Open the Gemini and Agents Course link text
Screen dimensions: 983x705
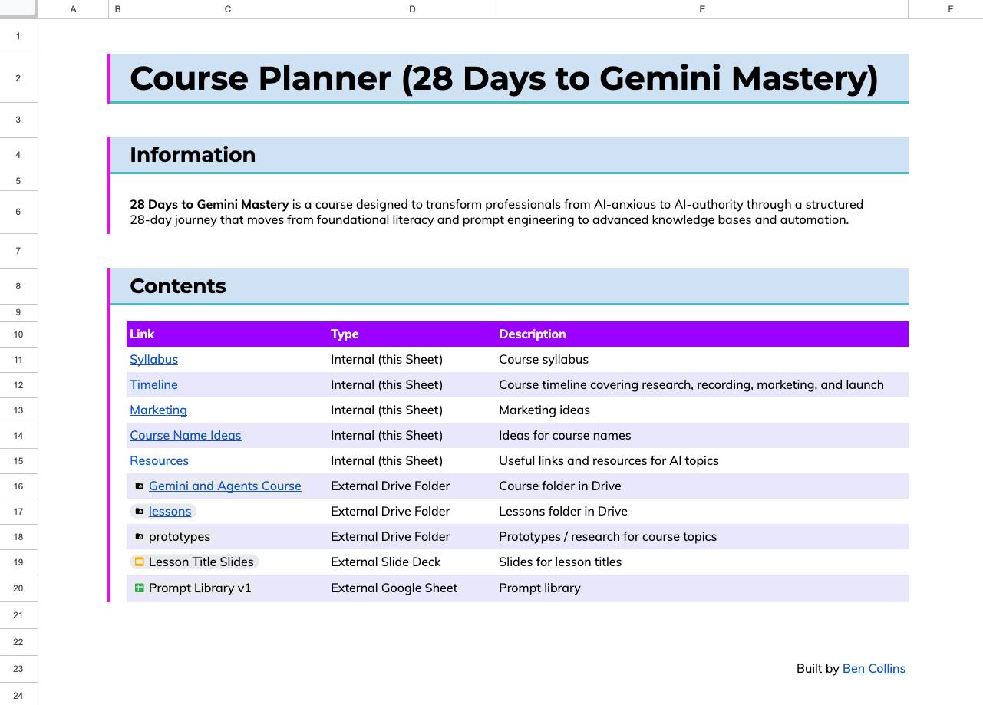point(225,486)
